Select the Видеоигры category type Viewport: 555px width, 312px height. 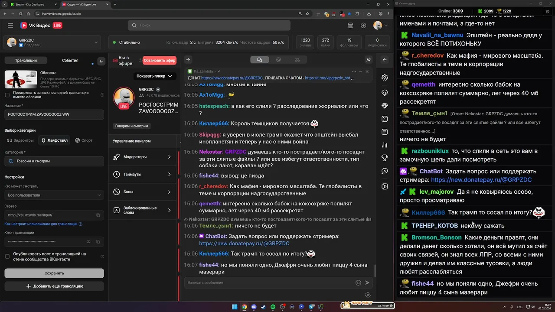20,140
